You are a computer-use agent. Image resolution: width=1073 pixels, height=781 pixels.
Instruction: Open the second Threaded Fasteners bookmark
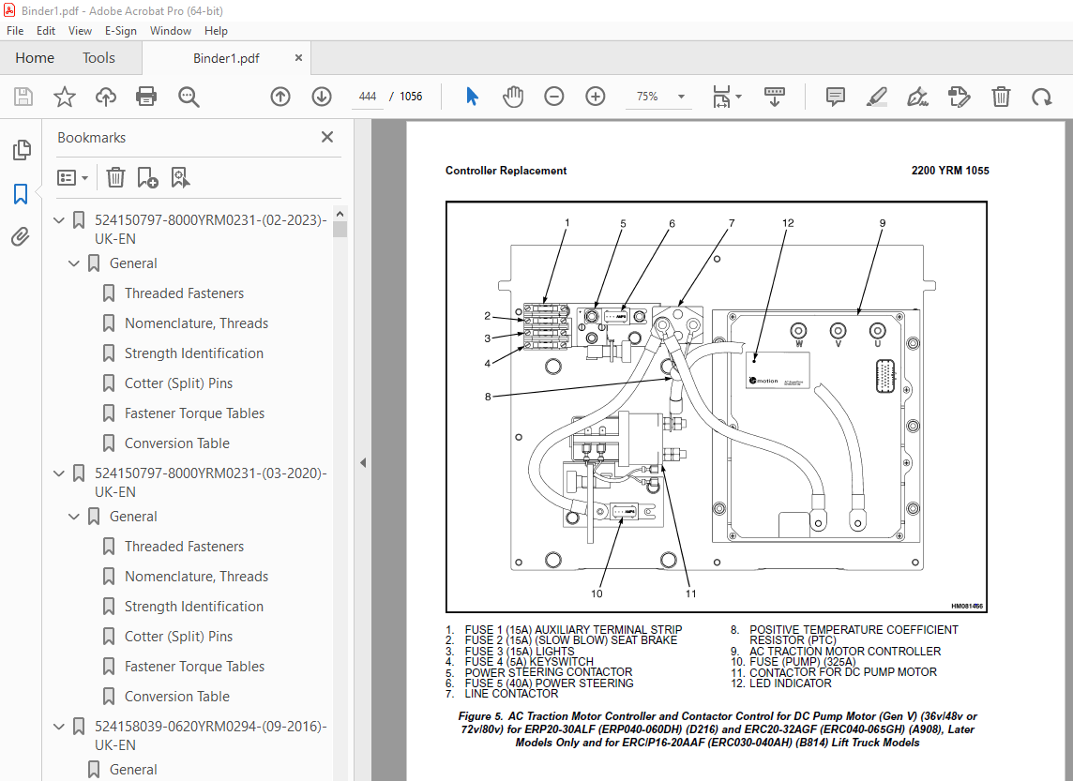pos(184,547)
